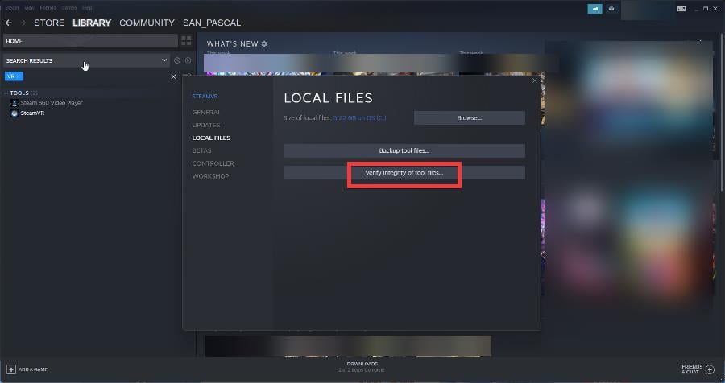Go forward with the right arrow
The height and width of the screenshot is (383, 725).
pos(23,23)
